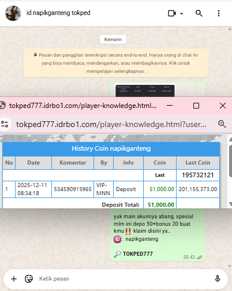Open the chat three-dot menu
Image resolution: width=232 pixels, height=291 pixels.
pyautogui.click(x=219, y=13)
